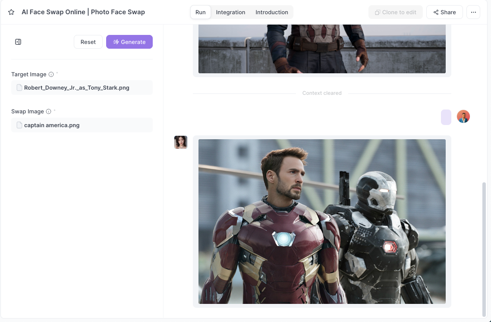The image size is (491, 322).
Task: Click the Share button
Action: 444,12
